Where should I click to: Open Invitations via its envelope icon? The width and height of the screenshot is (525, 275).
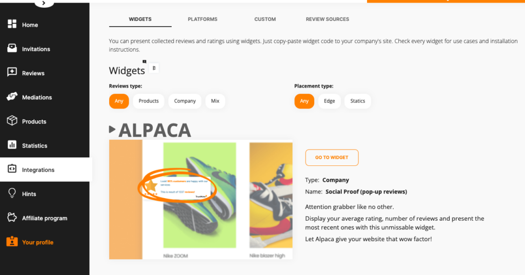[x=12, y=49]
